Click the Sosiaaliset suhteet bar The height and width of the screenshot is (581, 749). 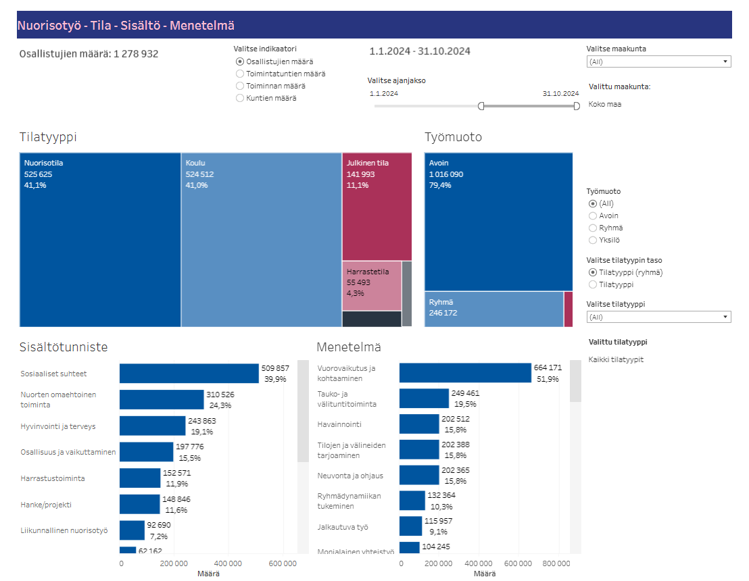tap(189, 374)
